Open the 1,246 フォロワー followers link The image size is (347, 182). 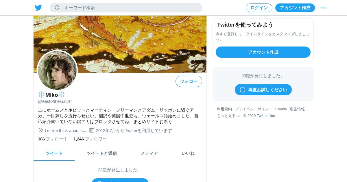pyautogui.click(x=90, y=139)
